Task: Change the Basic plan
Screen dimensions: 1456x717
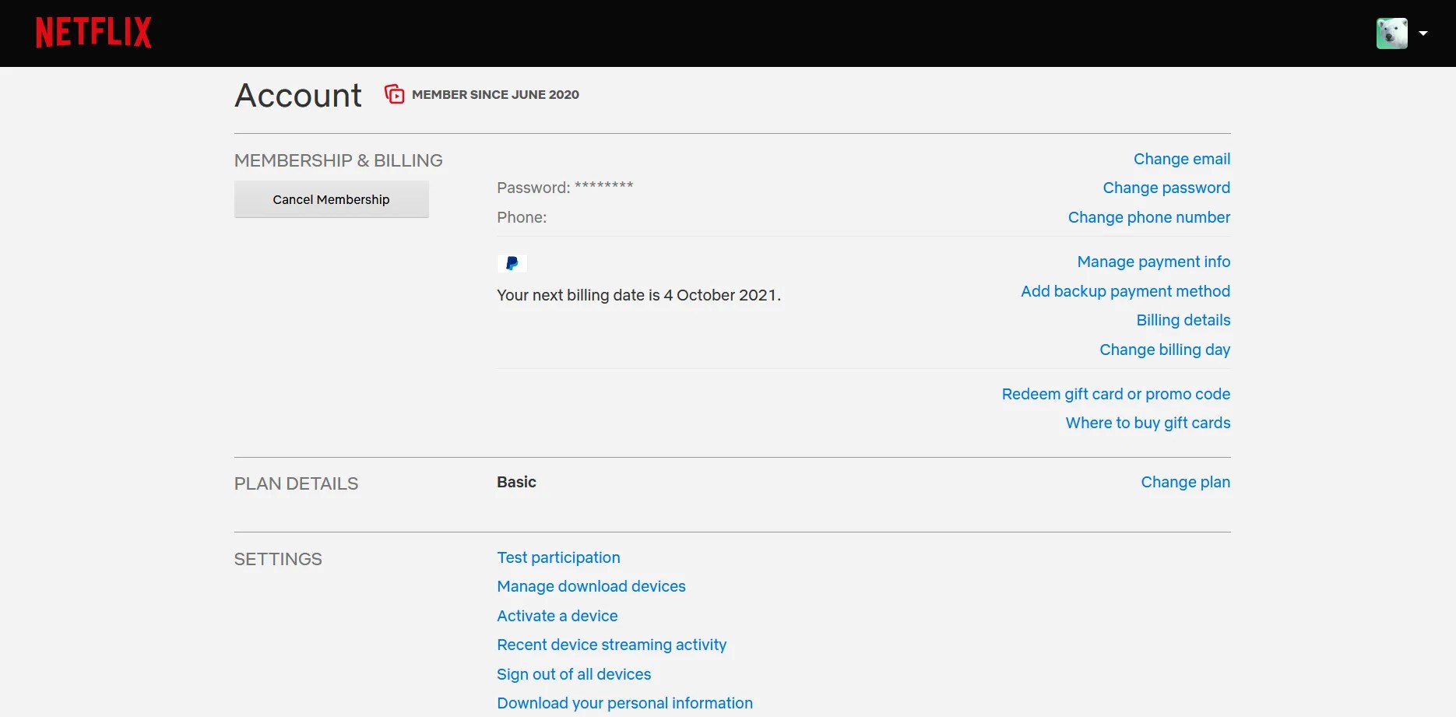Action: point(1184,482)
